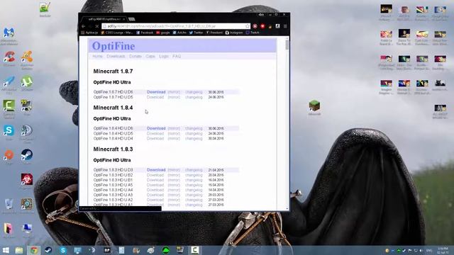The width and height of the screenshot is (454, 255).
Task: Open the Steam desktop shortcut
Action: (x=27, y=156)
